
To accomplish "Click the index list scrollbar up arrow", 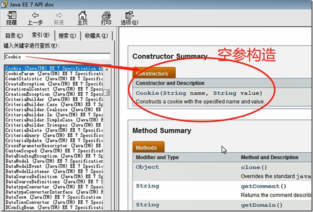I will click(x=107, y=69).
